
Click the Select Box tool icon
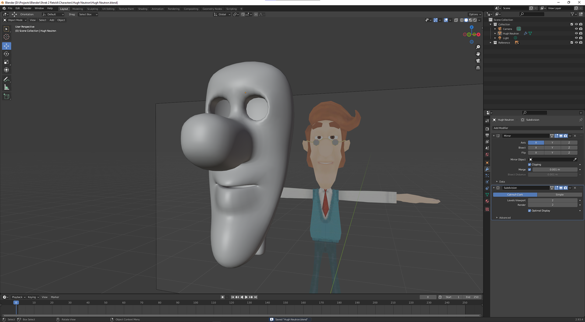pos(6,29)
